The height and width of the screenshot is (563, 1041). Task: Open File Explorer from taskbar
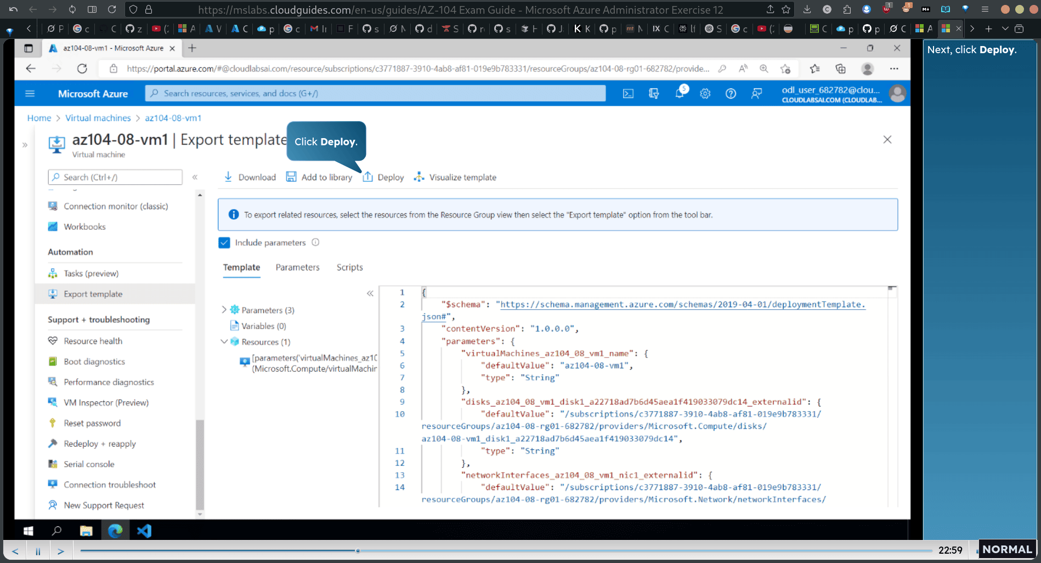click(86, 531)
